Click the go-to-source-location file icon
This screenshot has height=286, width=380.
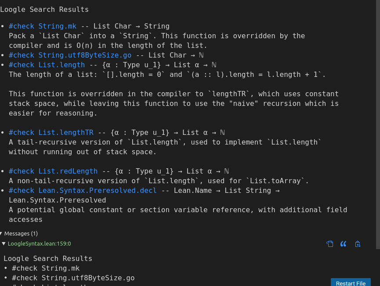329,244
